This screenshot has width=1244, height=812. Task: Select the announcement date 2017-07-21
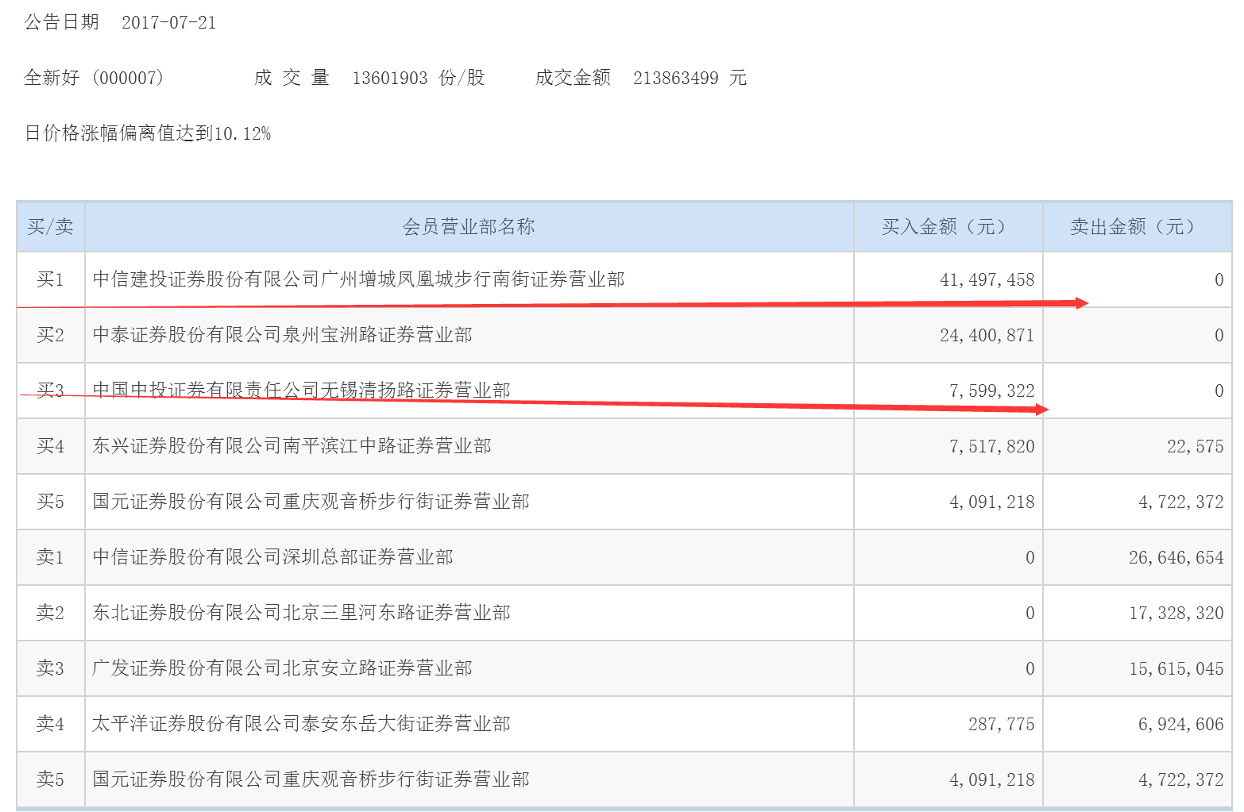(x=168, y=22)
